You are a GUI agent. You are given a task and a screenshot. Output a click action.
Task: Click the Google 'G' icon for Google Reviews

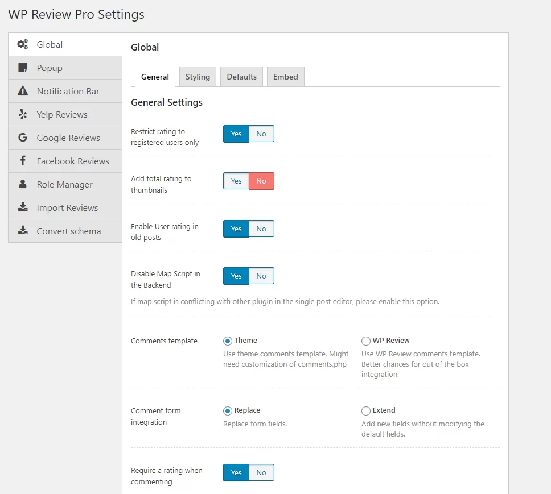pyautogui.click(x=23, y=138)
